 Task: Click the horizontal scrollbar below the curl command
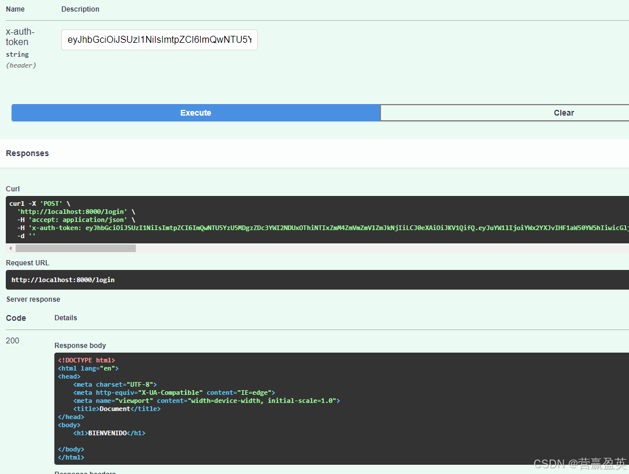click(x=75, y=247)
